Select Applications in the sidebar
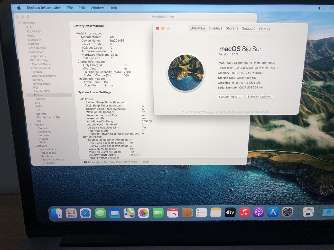334x250 pixels. point(48,153)
